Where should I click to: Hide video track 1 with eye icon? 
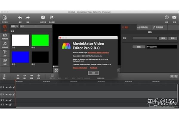10,94
